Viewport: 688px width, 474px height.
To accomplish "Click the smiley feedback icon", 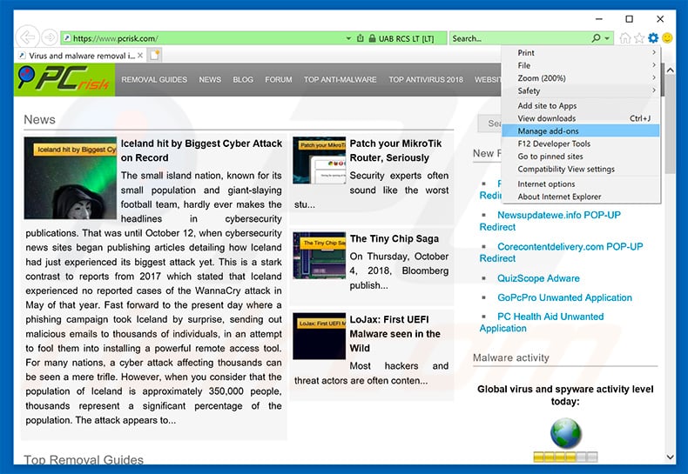I will point(667,38).
